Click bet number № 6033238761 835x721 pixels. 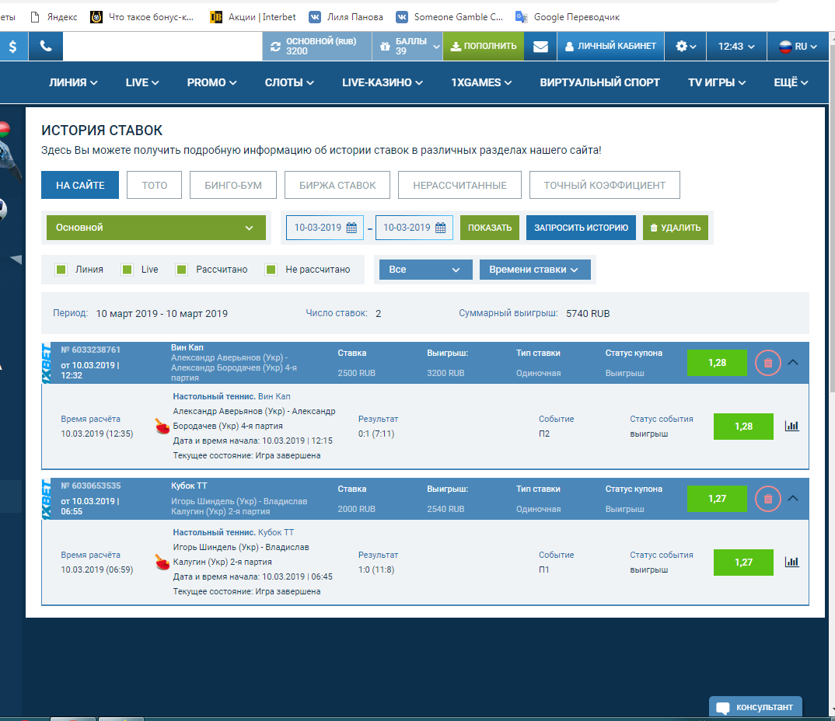click(x=90, y=350)
